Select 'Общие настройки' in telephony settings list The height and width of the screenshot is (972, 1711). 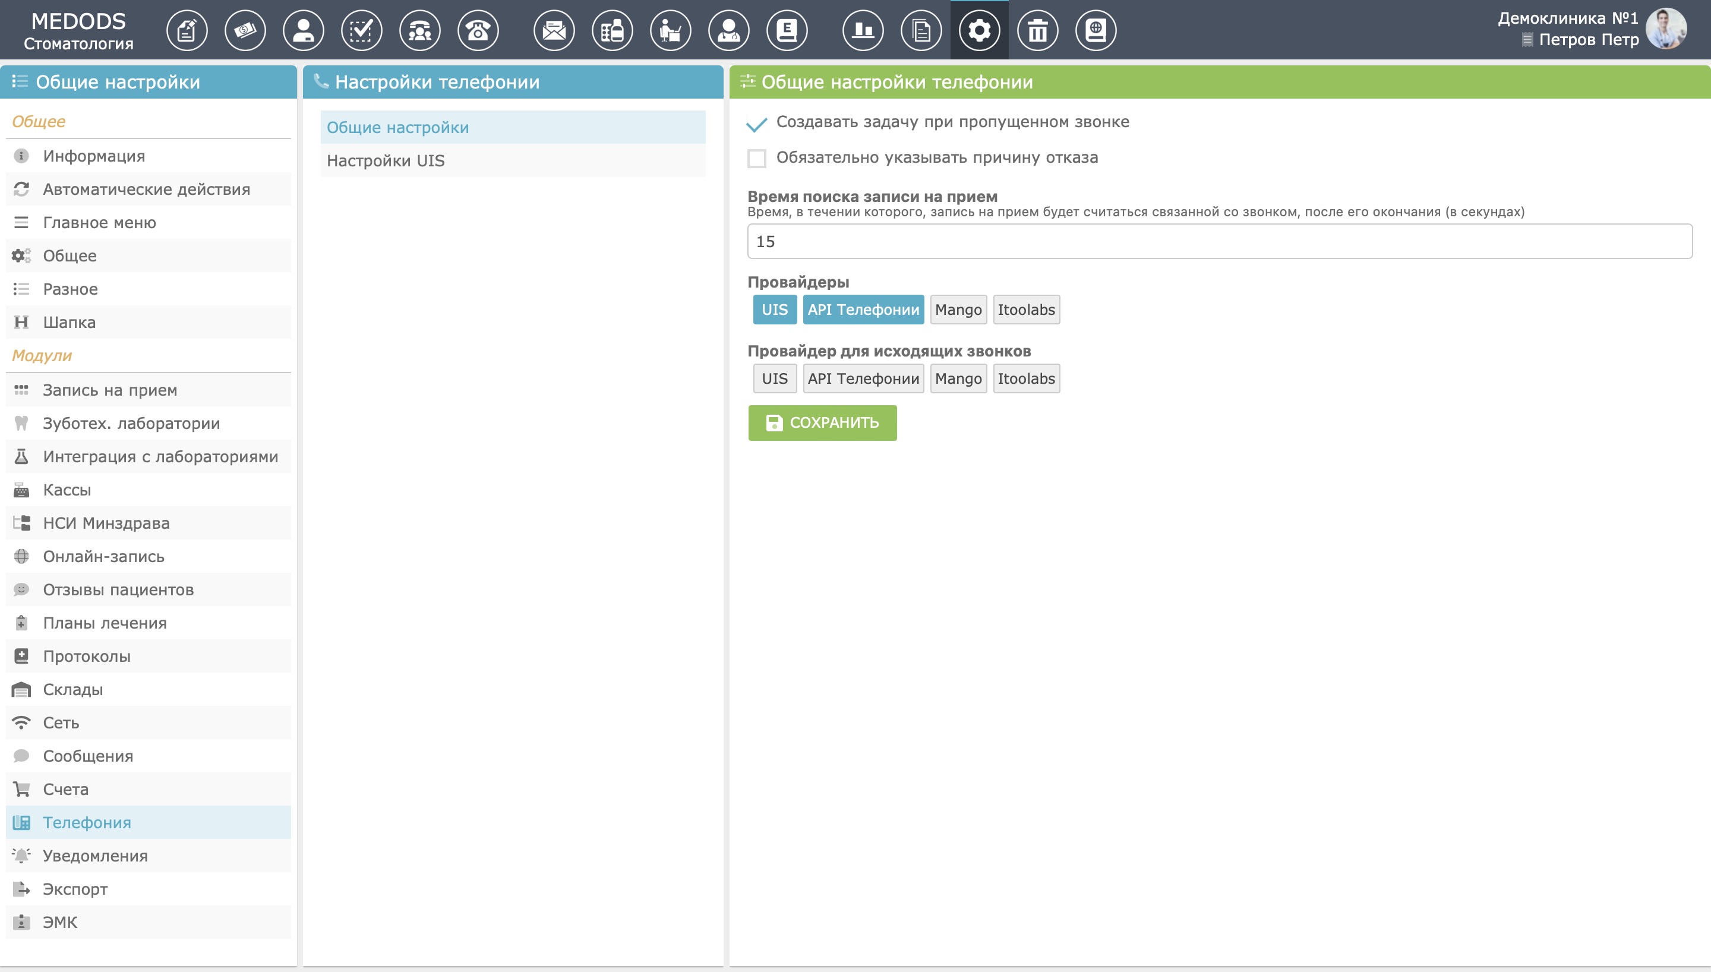coord(513,127)
